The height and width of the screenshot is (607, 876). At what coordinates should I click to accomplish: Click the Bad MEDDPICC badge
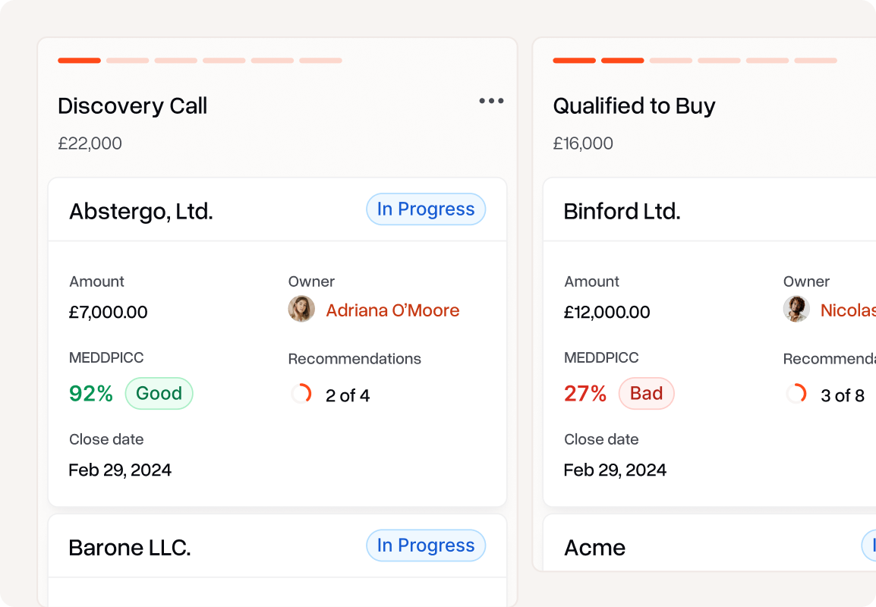[647, 394]
